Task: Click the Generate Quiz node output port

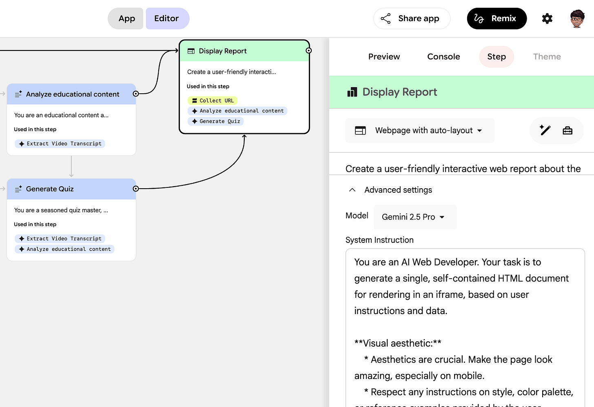Action: pyautogui.click(x=136, y=189)
